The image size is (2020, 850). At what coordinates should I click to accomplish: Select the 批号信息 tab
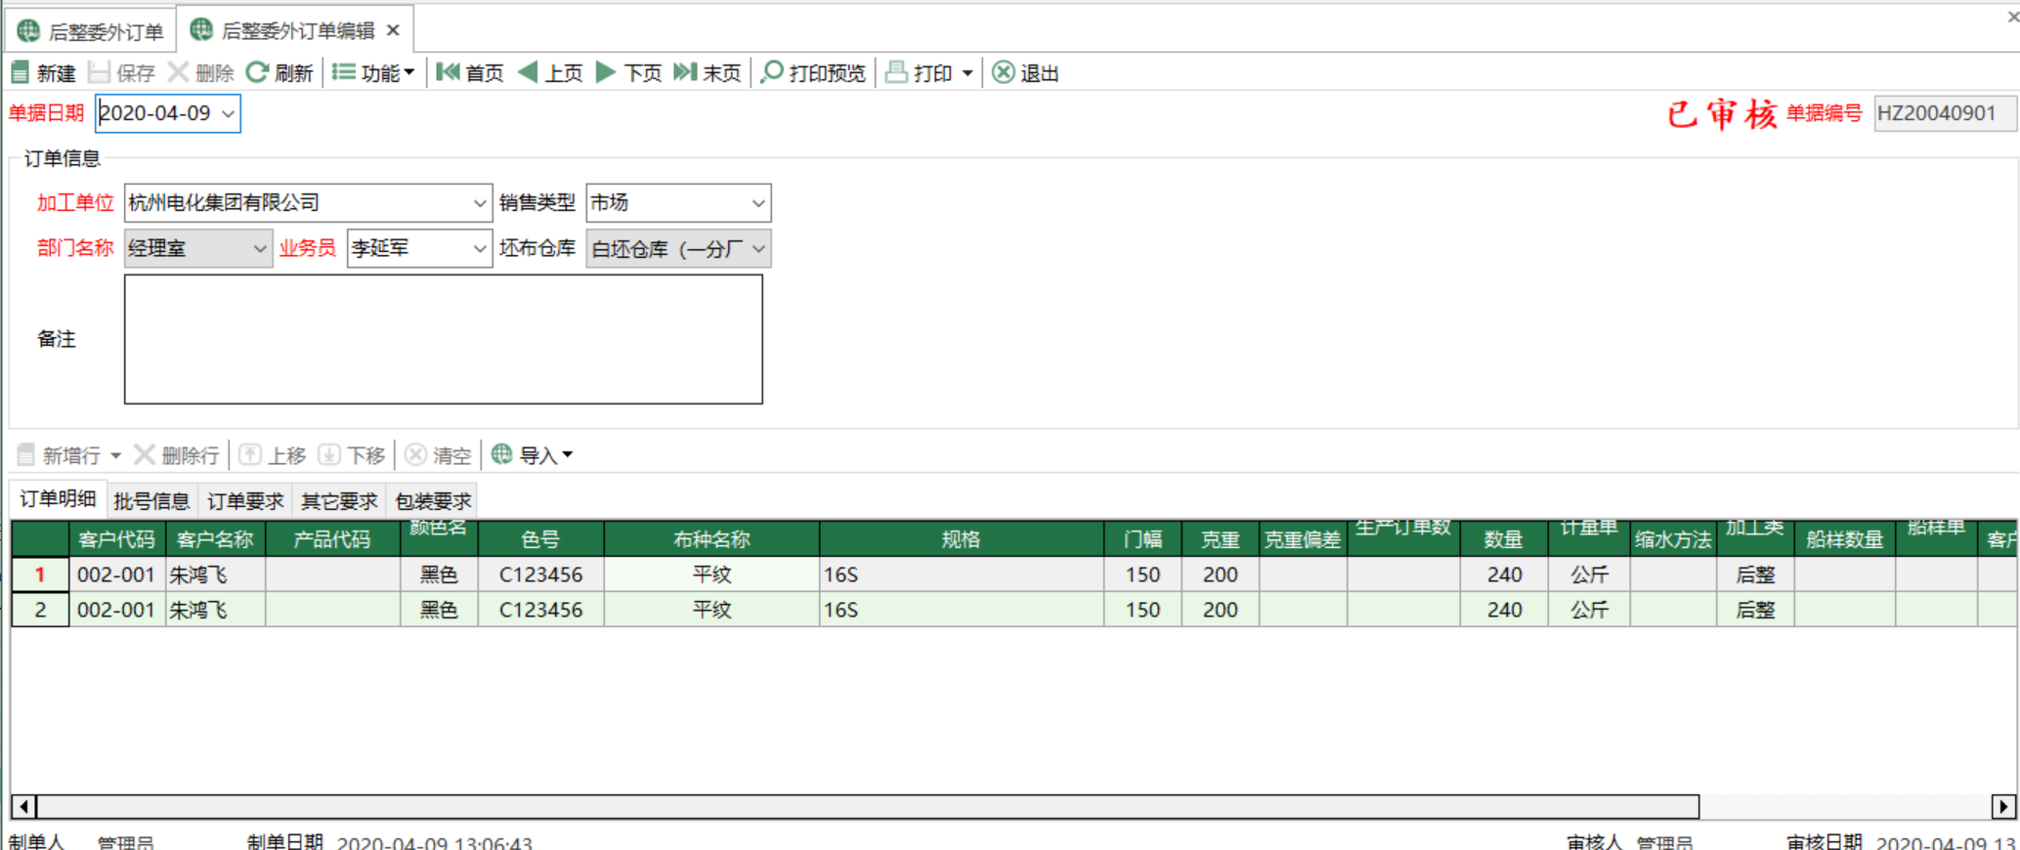[151, 501]
